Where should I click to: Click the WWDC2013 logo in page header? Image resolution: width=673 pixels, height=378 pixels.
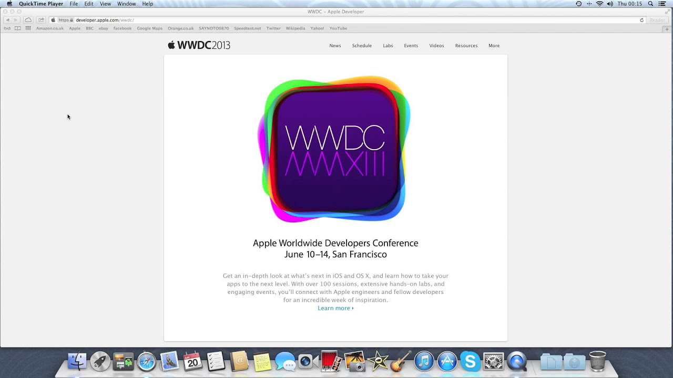[199, 45]
